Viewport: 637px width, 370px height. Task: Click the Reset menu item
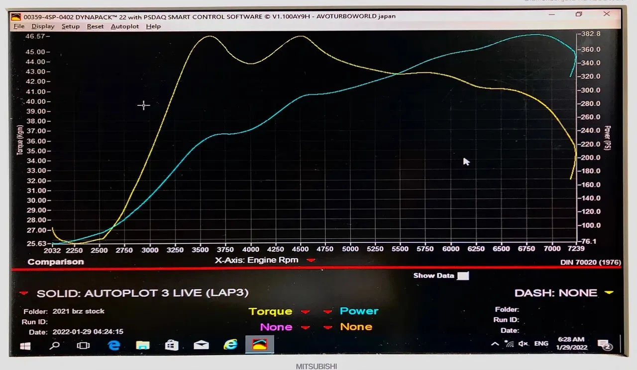click(95, 26)
